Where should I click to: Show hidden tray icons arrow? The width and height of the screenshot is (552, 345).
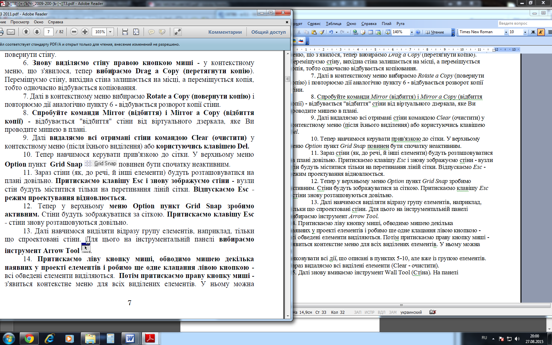(x=493, y=338)
